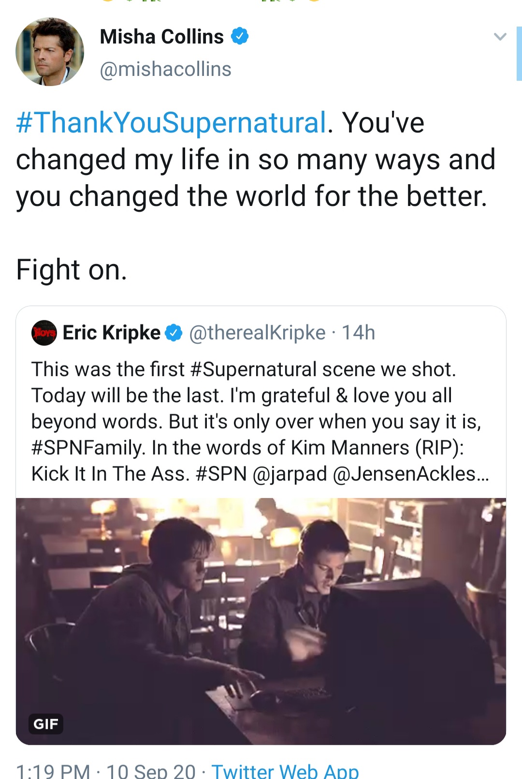Play the Supernatural scene GIF
The image size is (522, 779).
click(x=261, y=621)
